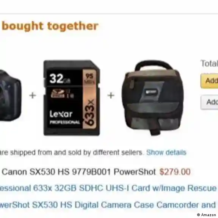Click the © Amazon credit
Image resolution: width=218 pixels, height=218 pixels.
pos(206,215)
